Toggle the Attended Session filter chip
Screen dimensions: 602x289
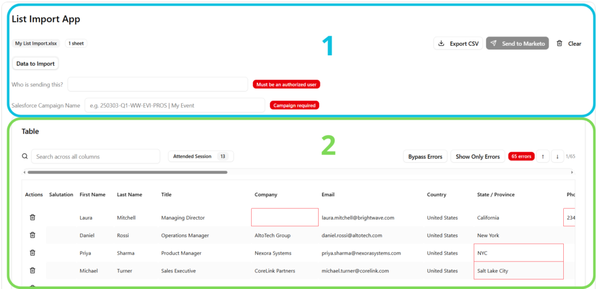200,157
